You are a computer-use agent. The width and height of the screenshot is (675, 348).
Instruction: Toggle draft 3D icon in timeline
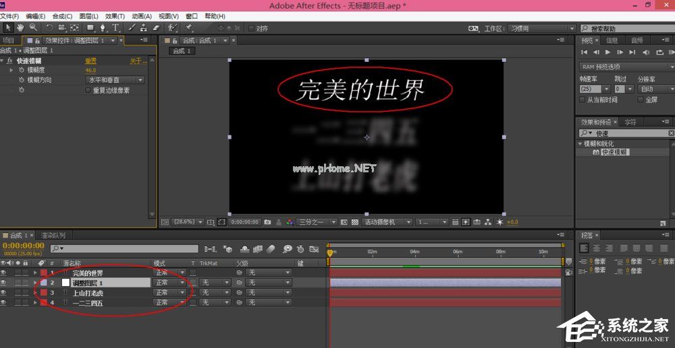click(x=227, y=249)
